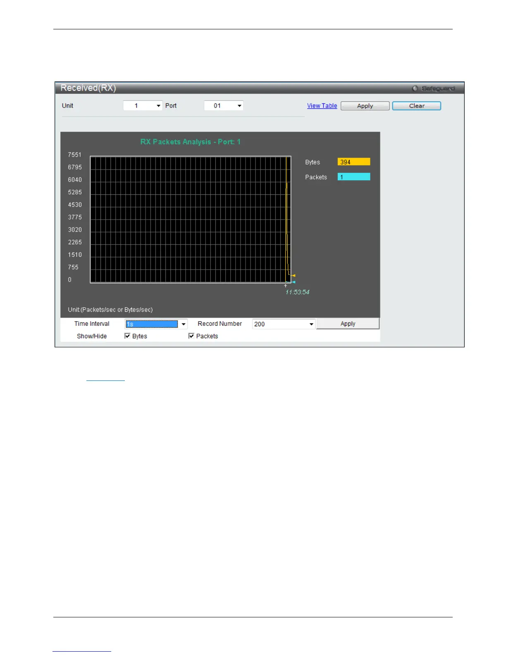Image resolution: width=506 pixels, height=655 pixels.
Task: Click the cyan Packets line end marker
Action: (x=294, y=282)
